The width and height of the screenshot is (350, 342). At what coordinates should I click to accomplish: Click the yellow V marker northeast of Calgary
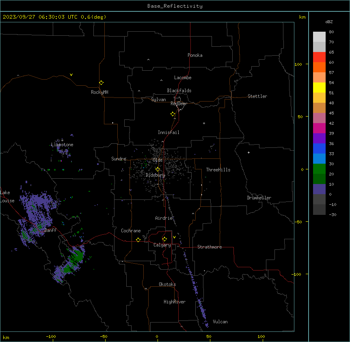(174, 237)
